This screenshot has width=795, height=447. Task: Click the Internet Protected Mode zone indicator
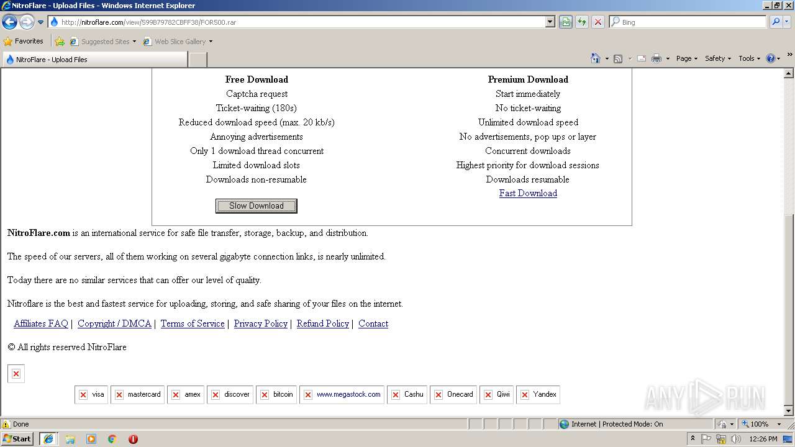[635, 424]
